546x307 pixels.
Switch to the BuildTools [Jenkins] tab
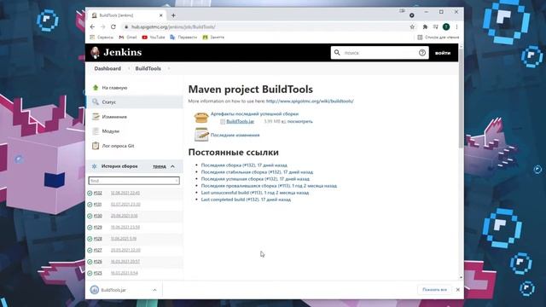click(x=125, y=15)
